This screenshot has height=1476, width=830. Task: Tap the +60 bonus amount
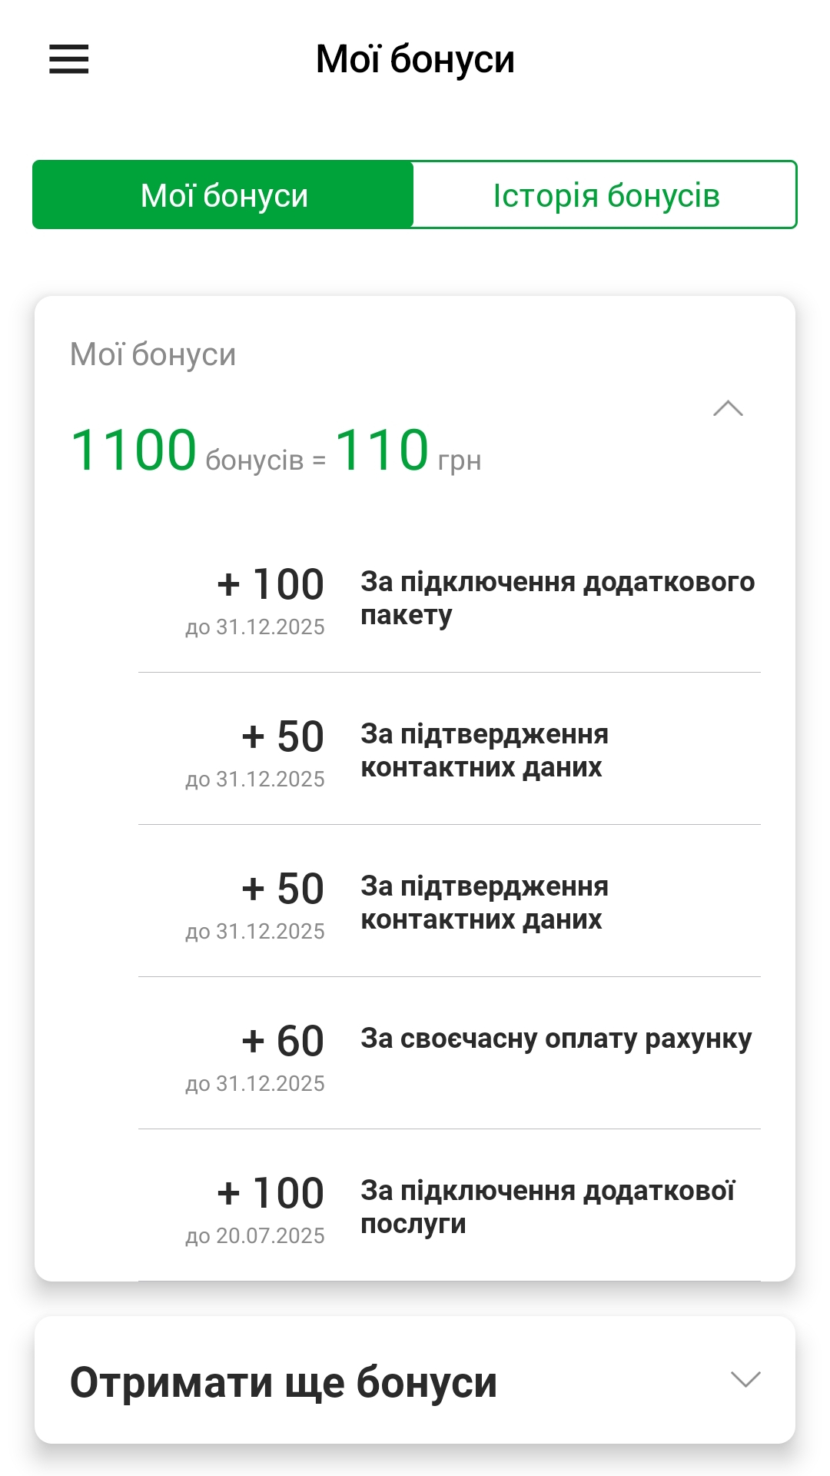tap(283, 1041)
